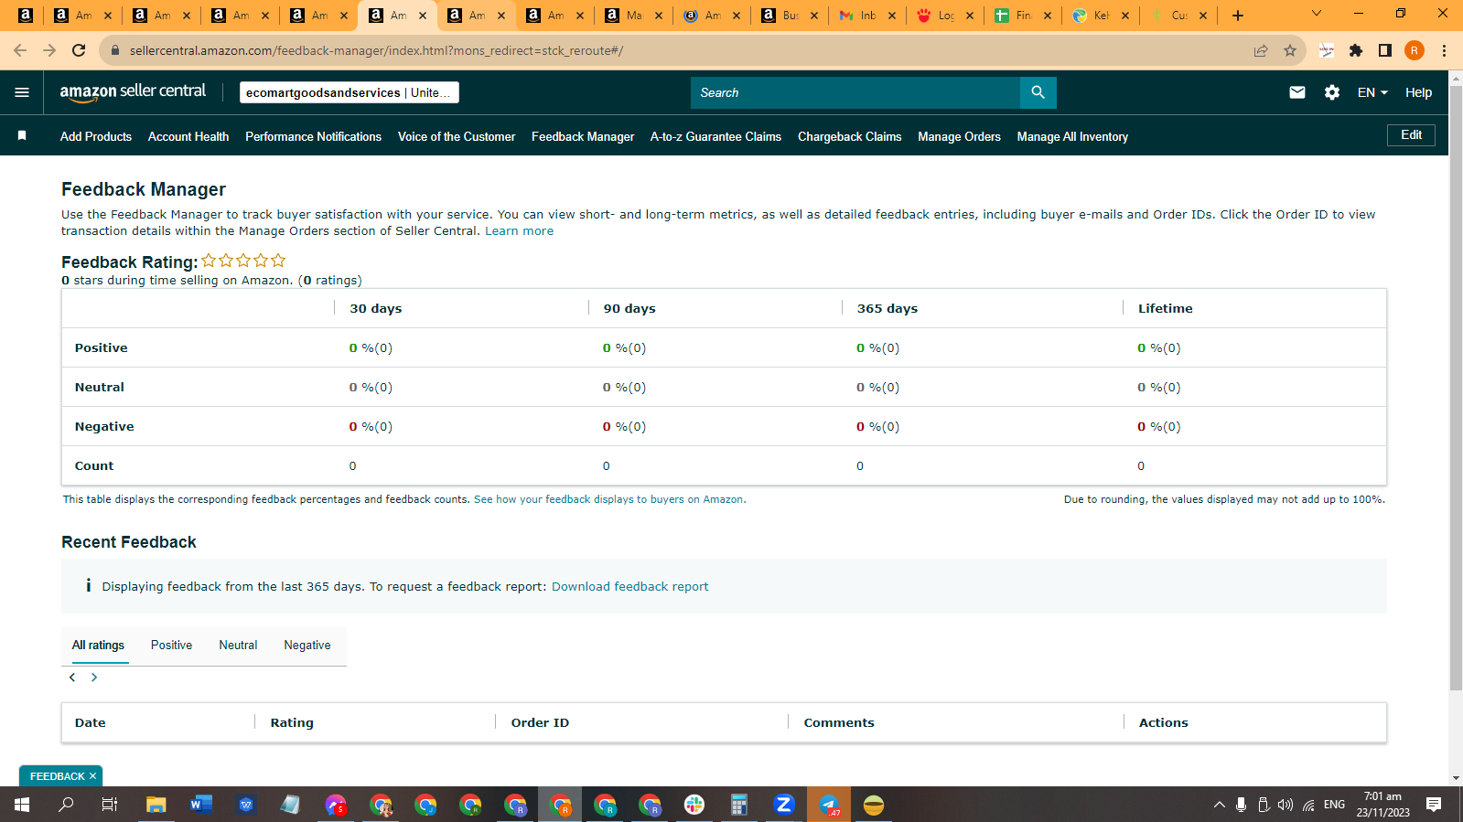The width and height of the screenshot is (1463, 822).
Task: Select the All ratings tab
Action: [x=98, y=645]
